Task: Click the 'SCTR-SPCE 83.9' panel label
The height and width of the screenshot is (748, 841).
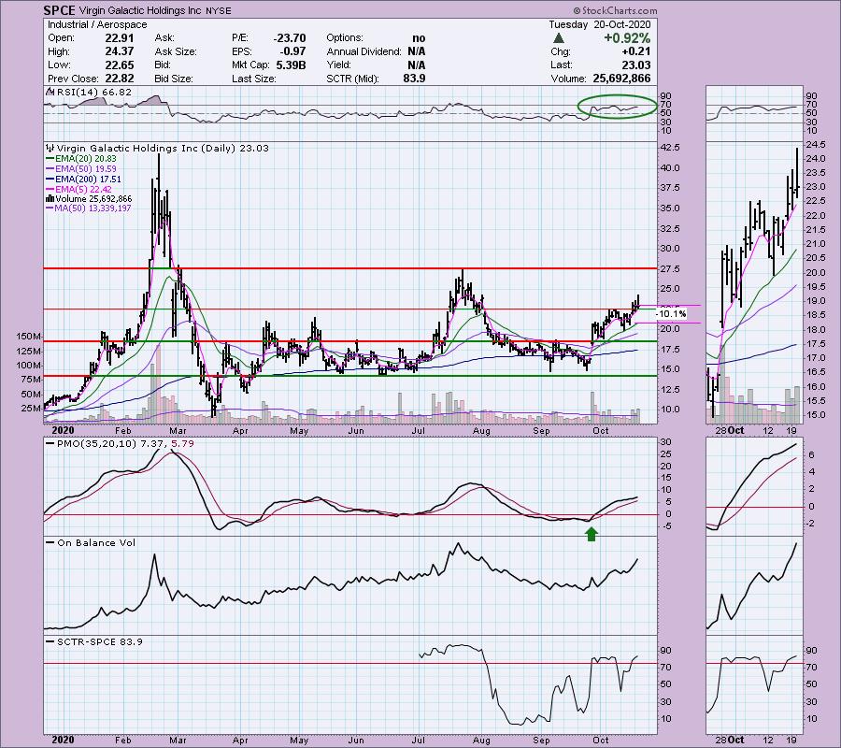Action: point(100,641)
